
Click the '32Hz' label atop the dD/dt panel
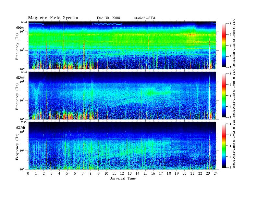click(24, 72)
